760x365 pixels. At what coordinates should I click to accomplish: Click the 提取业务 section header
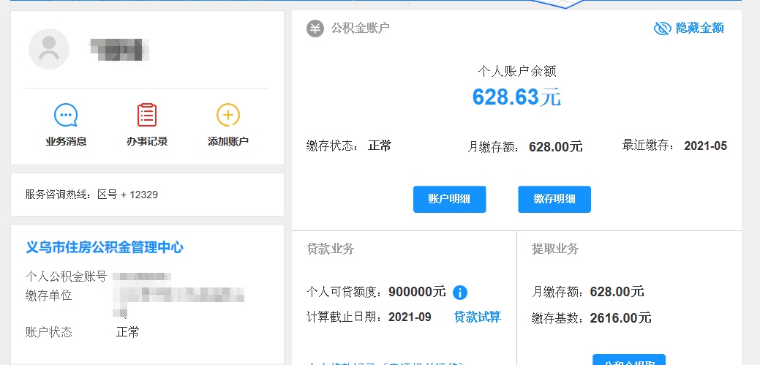(x=555, y=249)
